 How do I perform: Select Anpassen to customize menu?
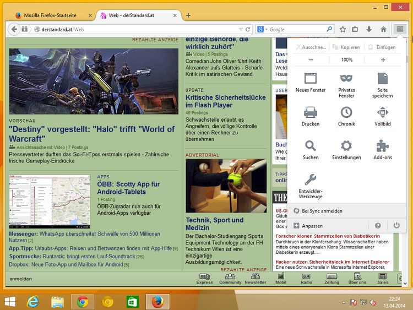[327, 226]
